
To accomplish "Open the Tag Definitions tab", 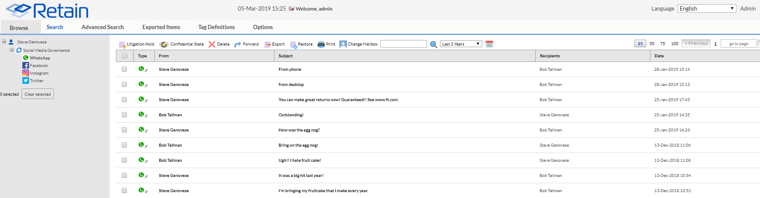I will tap(216, 27).
